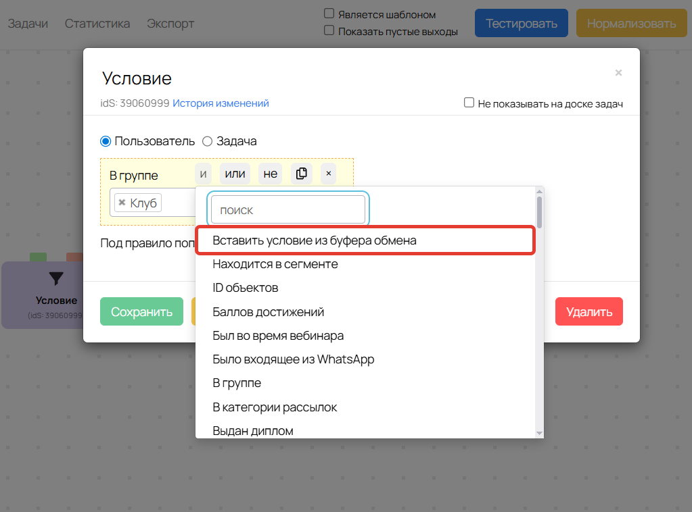Open the 'Статистика' tab
Screen dimensions: 692x512
pyautogui.click(x=97, y=24)
